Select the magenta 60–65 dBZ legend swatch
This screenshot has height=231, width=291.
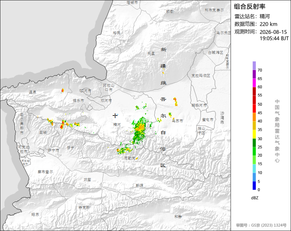[x=254, y=83]
